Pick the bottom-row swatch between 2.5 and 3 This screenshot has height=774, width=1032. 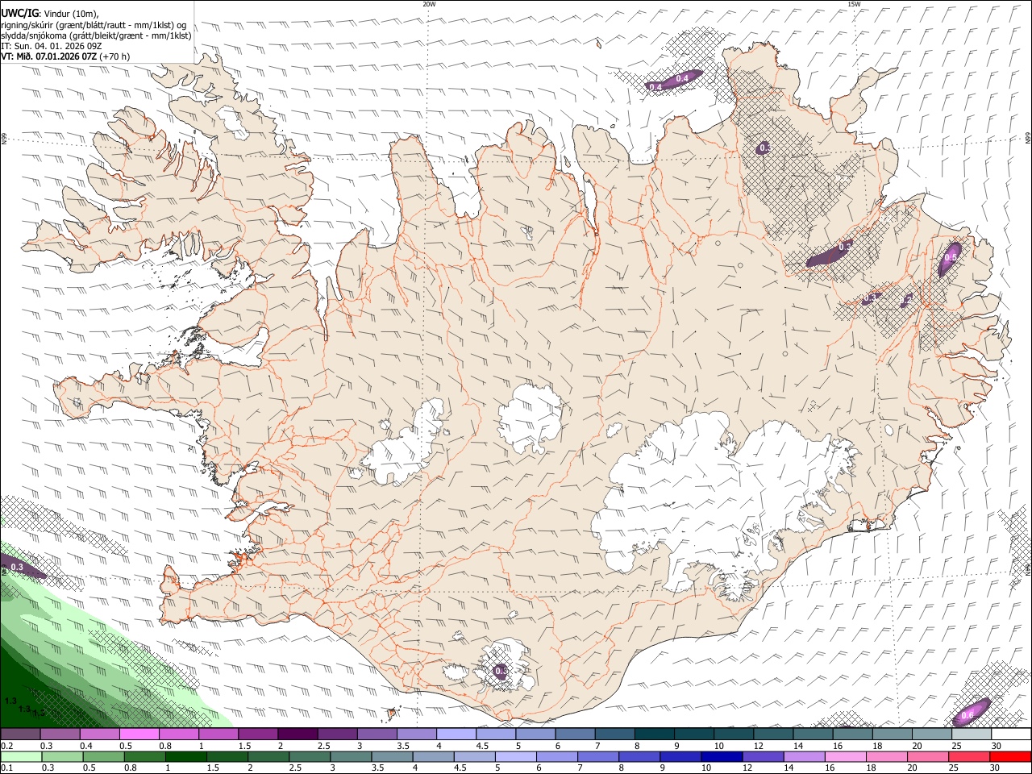[x=309, y=757]
